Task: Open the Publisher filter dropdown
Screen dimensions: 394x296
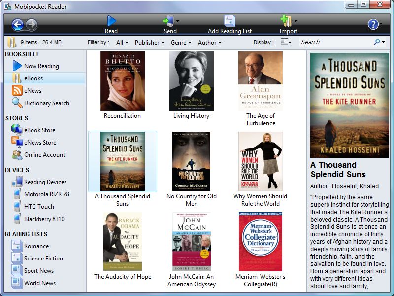Action: click(150, 43)
